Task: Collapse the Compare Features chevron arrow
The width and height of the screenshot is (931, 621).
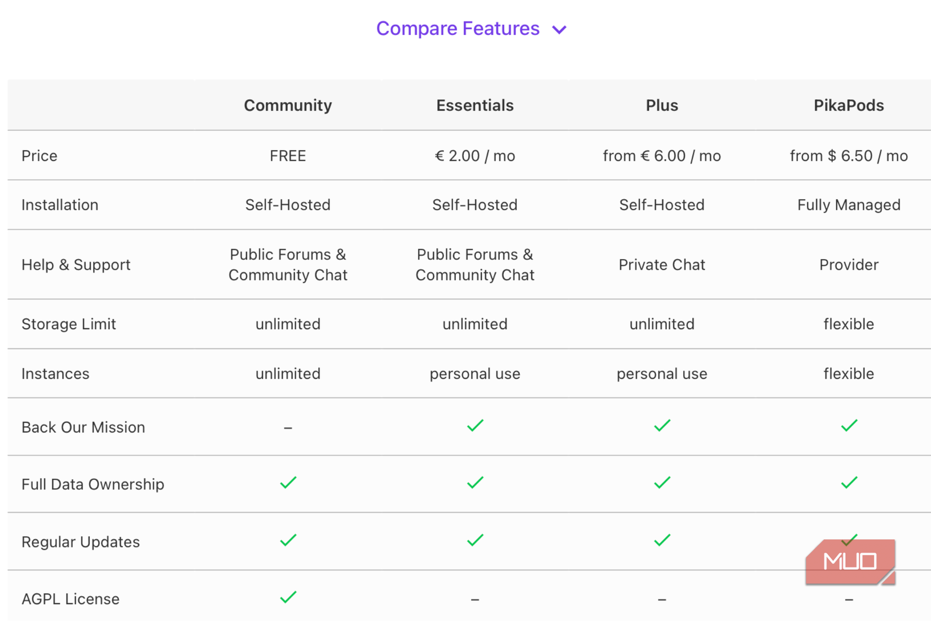Action: click(559, 30)
